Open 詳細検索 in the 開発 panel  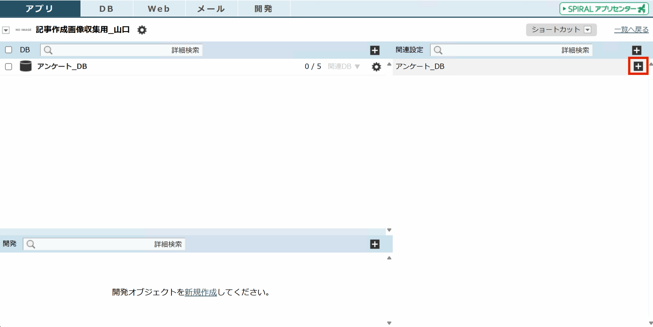pyautogui.click(x=168, y=244)
